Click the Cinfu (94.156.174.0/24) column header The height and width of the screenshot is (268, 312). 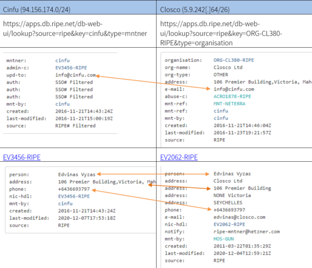(37, 10)
